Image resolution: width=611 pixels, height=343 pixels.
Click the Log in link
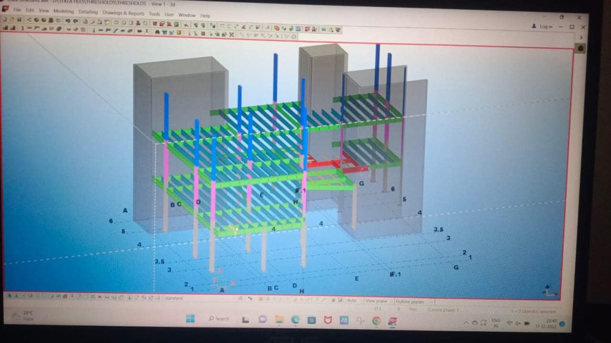[x=545, y=27]
